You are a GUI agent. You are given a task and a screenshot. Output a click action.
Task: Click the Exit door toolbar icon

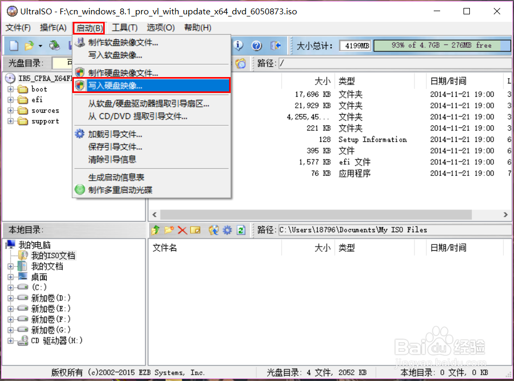click(x=275, y=46)
